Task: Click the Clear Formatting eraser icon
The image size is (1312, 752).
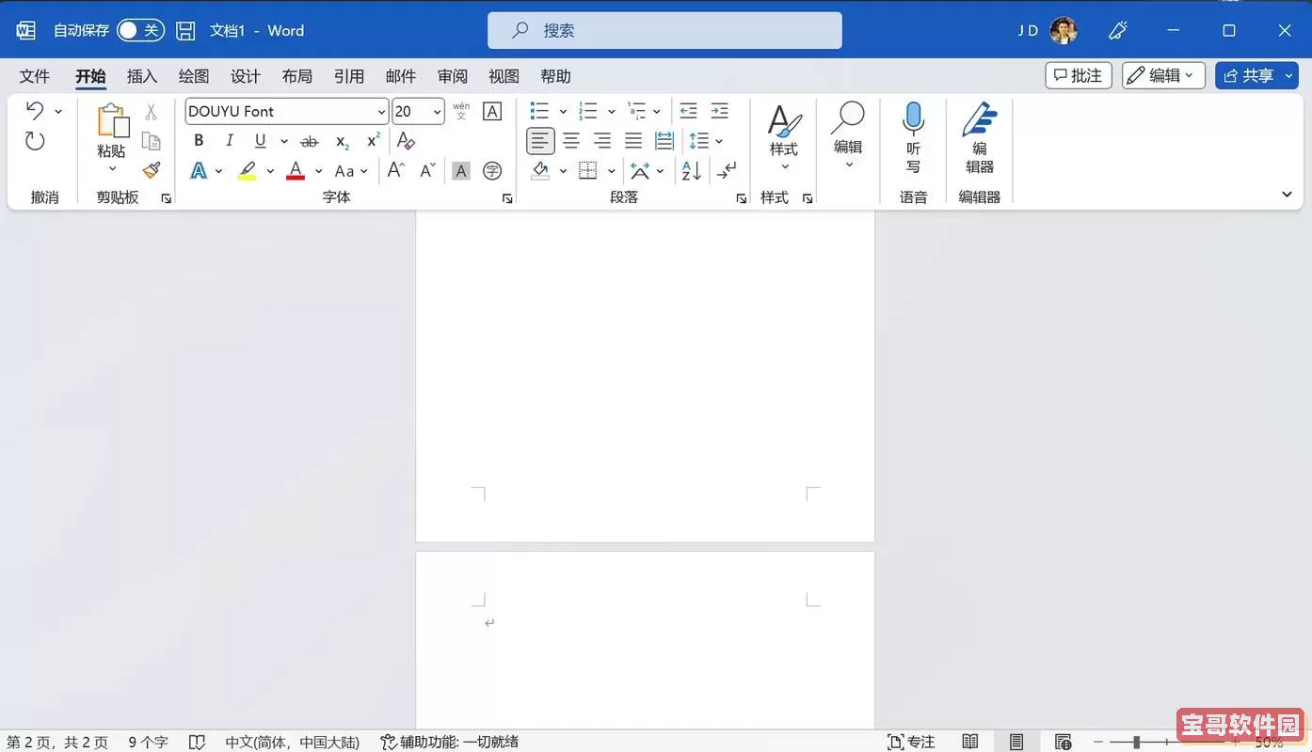Action: pyautogui.click(x=406, y=141)
